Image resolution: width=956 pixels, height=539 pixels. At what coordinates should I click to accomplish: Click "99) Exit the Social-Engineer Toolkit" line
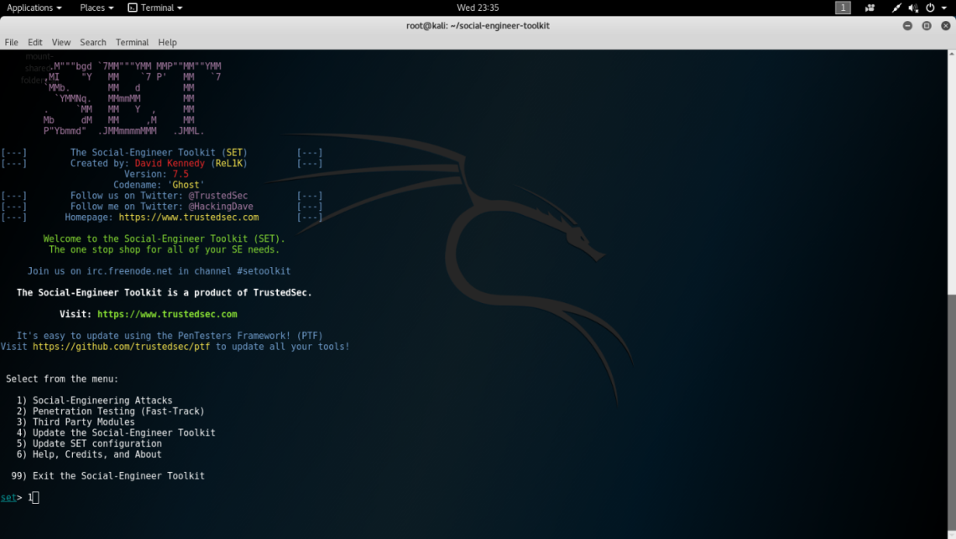tap(108, 475)
